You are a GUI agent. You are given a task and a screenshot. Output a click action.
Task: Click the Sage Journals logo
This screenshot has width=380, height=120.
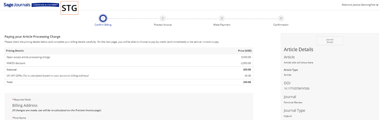(17, 5)
